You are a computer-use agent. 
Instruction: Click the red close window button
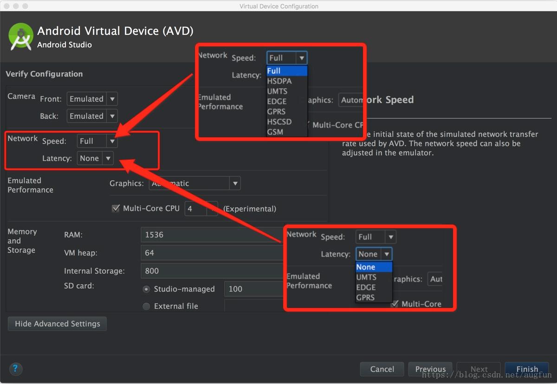point(6,6)
